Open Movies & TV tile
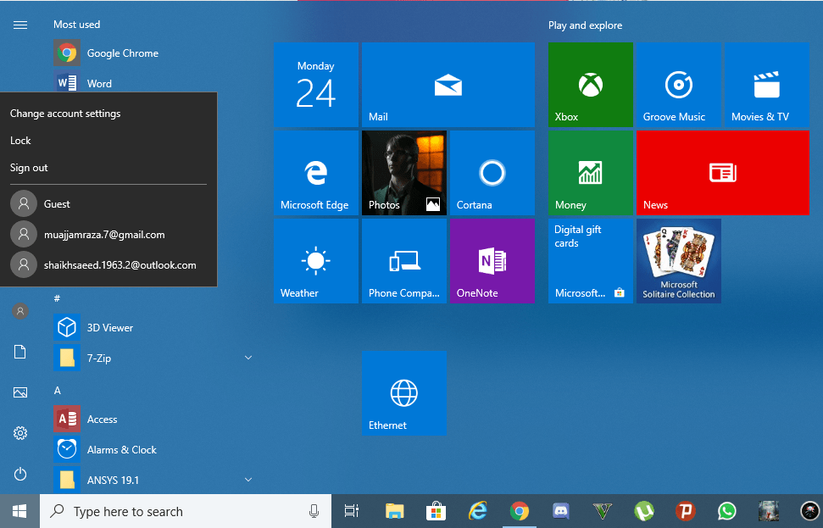This screenshot has height=528, width=823. coord(766,85)
